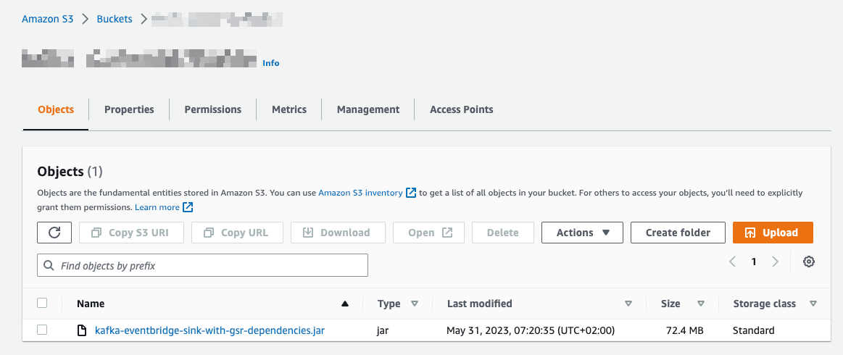Click the Standard storage class cell
Screen dimensions: 843x355
click(x=754, y=330)
